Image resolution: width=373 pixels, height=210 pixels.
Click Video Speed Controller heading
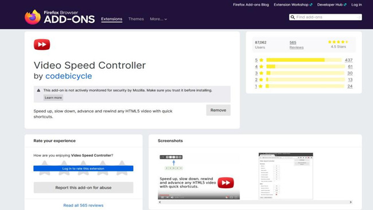[x=90, y=65]
